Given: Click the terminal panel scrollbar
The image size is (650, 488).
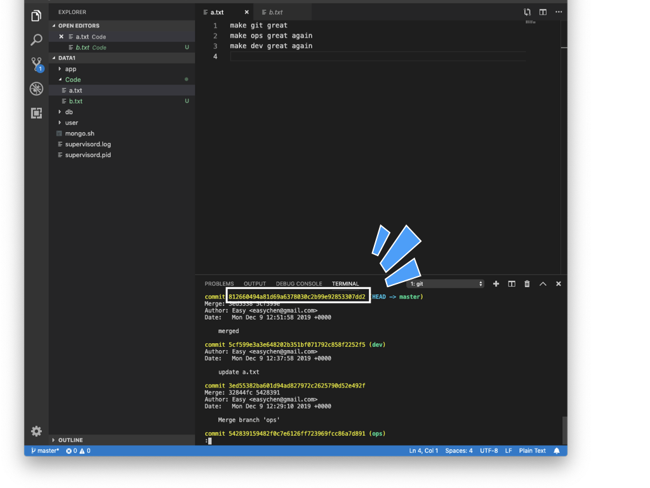Looking at the screenshot, I should coord(564,430).
